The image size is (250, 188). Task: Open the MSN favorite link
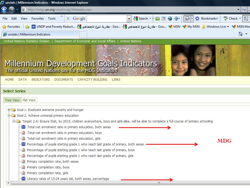(x=174, y=27)
